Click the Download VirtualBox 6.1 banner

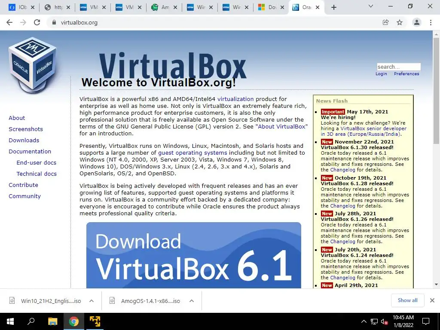point(194,255)
